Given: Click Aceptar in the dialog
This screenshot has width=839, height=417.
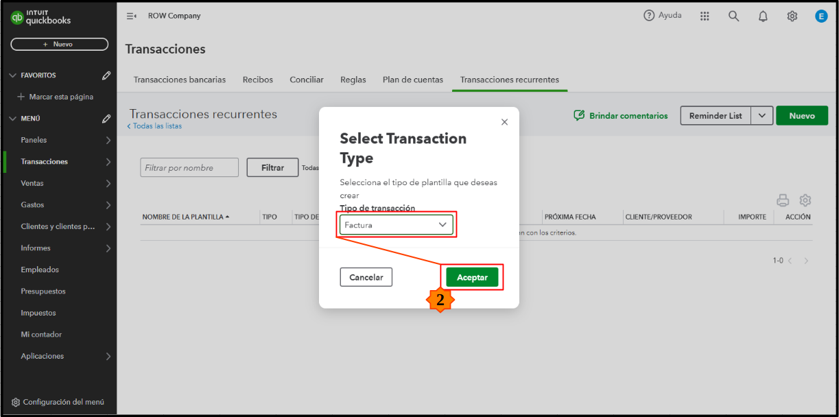Looking at the screenshot, I should 472,277.
